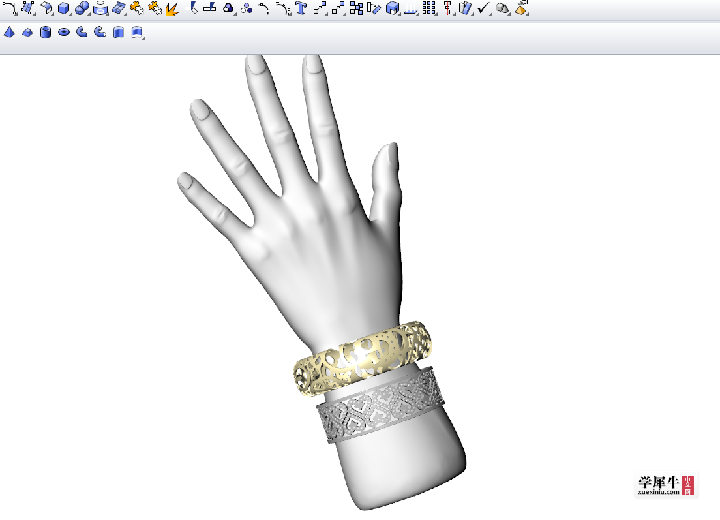Open the xuexiniu.com watermark logo
This screenshot has height=520, width=720.
click(666, 485)
